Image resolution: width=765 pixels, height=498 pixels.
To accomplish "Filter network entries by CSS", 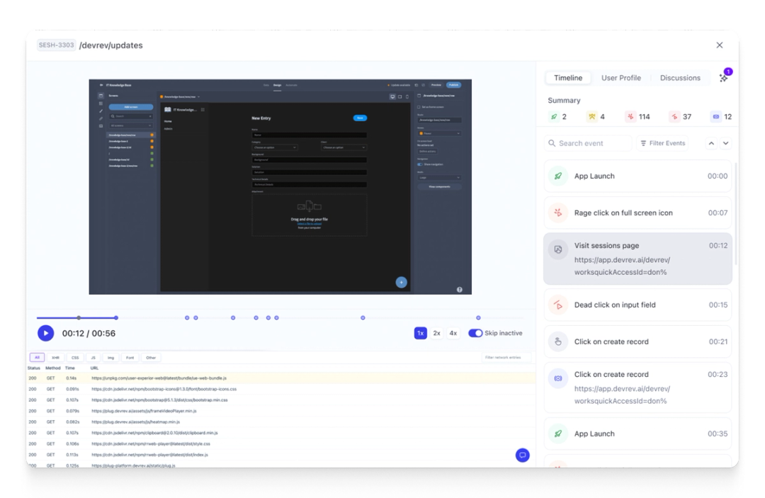I will point(75,358).
